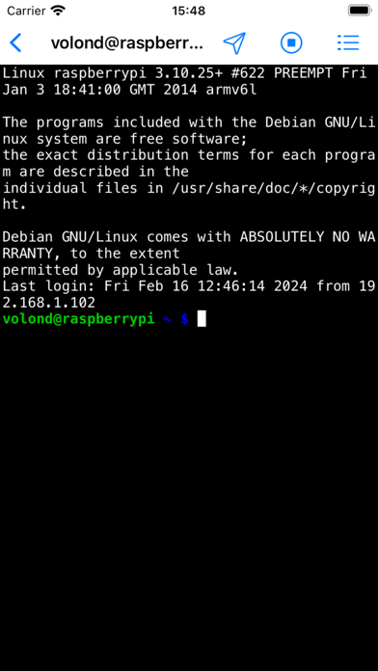Tap the Carrier label
This screenshot has height=671, width=378.
point(26,11)
